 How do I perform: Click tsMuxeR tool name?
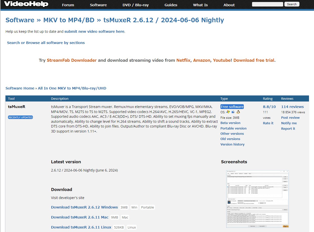click(17, 107)
